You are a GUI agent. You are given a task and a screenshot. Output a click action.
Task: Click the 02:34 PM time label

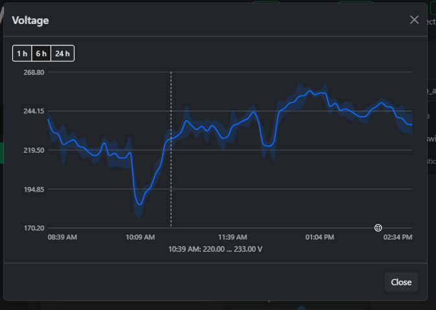[x=398, y=238]
